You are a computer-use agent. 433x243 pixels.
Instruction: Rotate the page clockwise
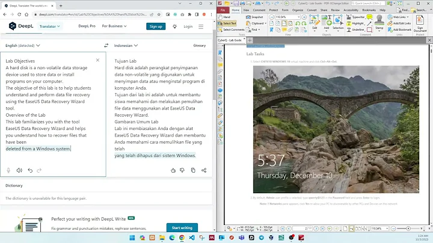(304, 23)
